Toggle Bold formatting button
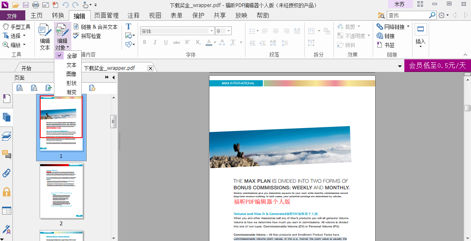 tap(144, 42)
